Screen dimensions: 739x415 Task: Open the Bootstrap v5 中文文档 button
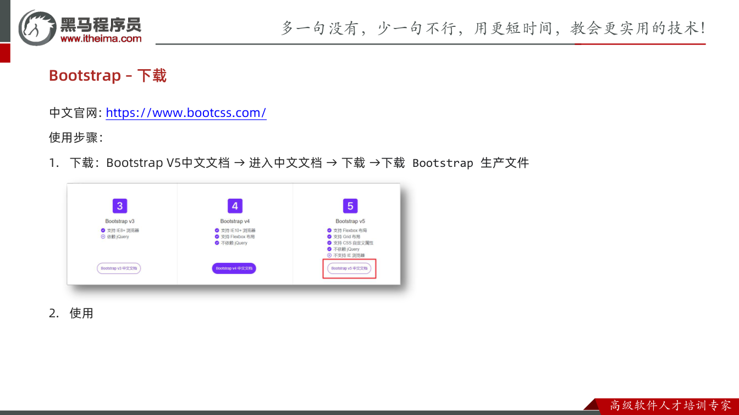349,268
